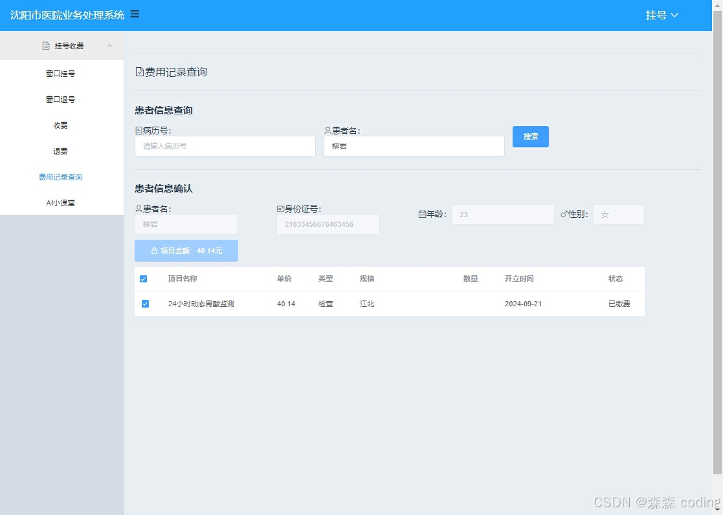The width and height of the screenshot is (723, 515).
Task: Click the hamburger sidebar toggle icon
Action: click(134, 13)
